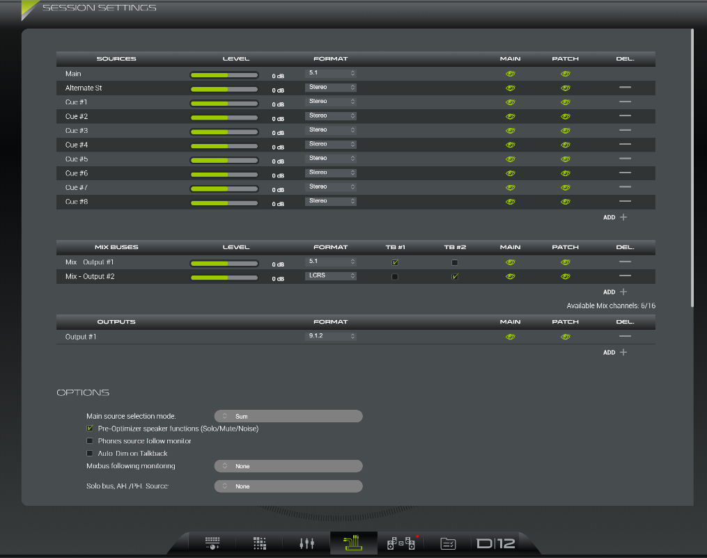Viewport: 707px width, 558px height.
Task: Open the presets folder icon
Action: 448,543
